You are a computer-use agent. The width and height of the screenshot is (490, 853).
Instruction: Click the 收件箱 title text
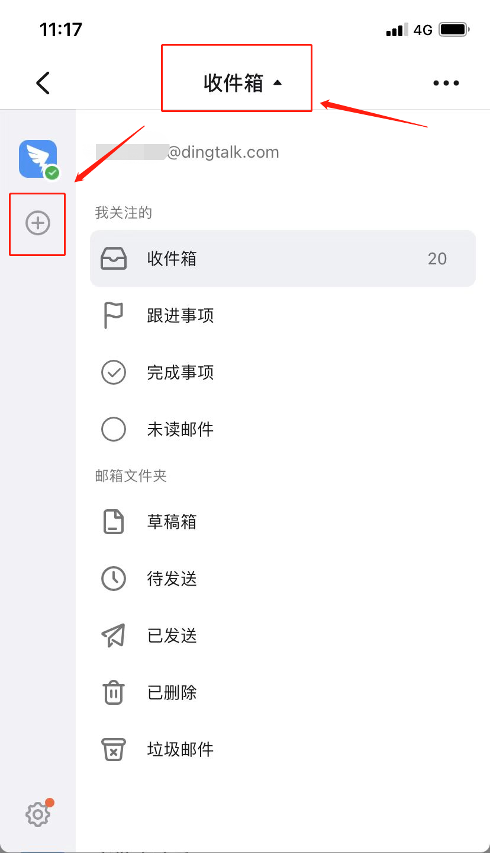pyautogui.click(x=233, y=83)
